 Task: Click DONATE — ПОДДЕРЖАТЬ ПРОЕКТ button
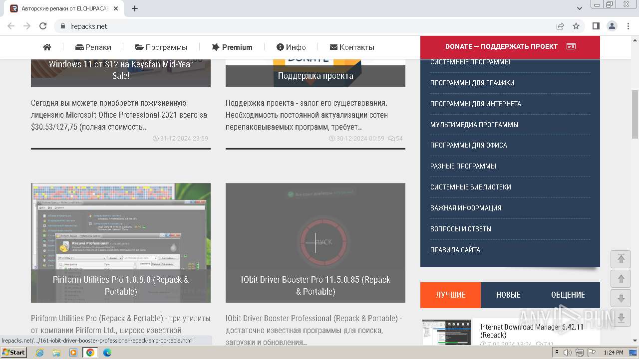pyautogui.click(x=510, y=46)
